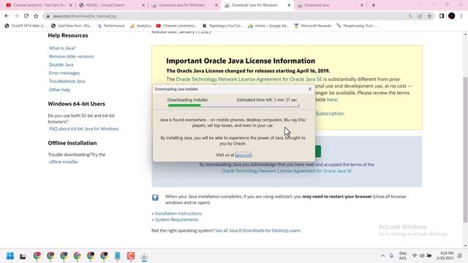468x263 pixels.
Task: Visit java.com link in installer dialog
Action: [244, 155]
